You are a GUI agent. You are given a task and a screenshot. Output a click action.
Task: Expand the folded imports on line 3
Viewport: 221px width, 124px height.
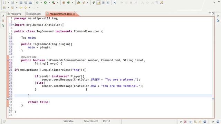pos(13,25)
